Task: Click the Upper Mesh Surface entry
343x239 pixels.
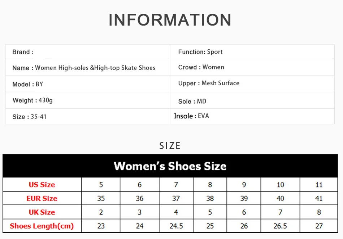Action: point(209,83)
